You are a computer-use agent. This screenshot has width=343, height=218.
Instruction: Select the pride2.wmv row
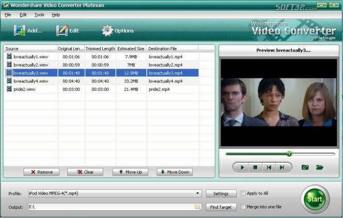tap(101, 89)
